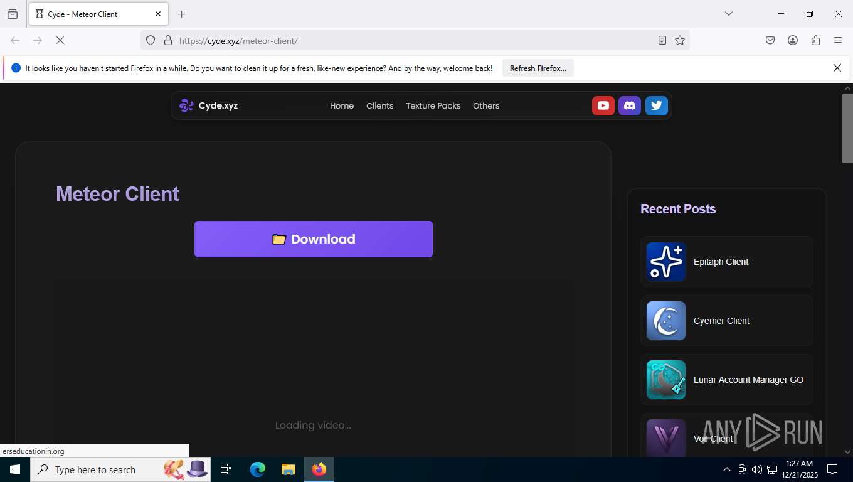The height and width of the screenshot is (482, 853).
Task: Open a new browser tab
Action: (182, 14)
